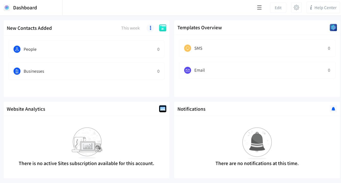Select the People row icon
The width and height of the screenshot is (341, 183).
click(x=17, y=49)
